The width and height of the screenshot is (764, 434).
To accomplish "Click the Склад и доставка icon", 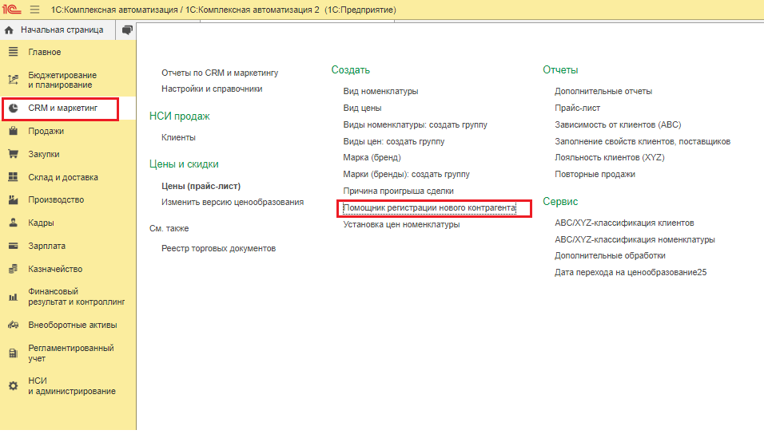I will (13, 177).
